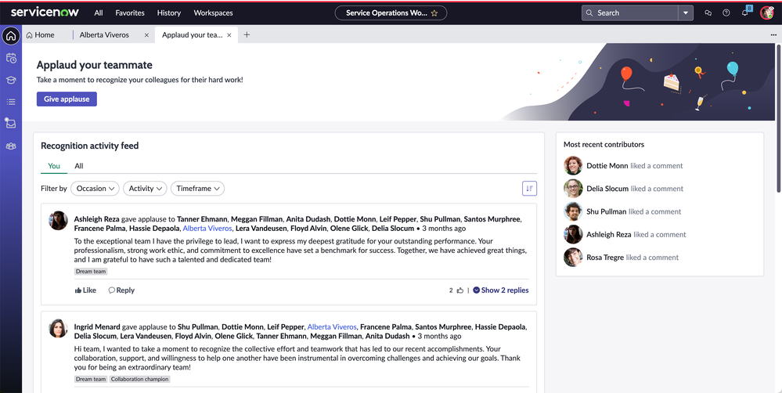The image size is (782, 393).
Task: Open the calendar icon in left sidebar
Action: (x=11, y=58)
